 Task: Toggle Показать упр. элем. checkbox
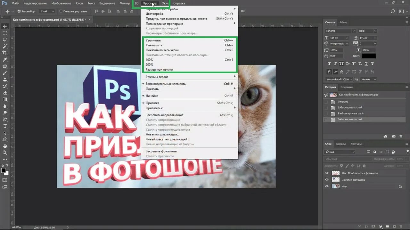(61, 11)
